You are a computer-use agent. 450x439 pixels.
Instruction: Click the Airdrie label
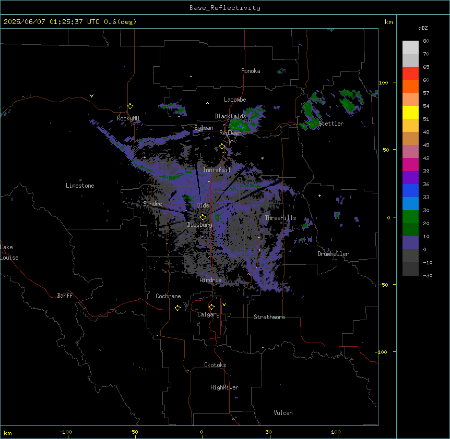pos(211,280)
